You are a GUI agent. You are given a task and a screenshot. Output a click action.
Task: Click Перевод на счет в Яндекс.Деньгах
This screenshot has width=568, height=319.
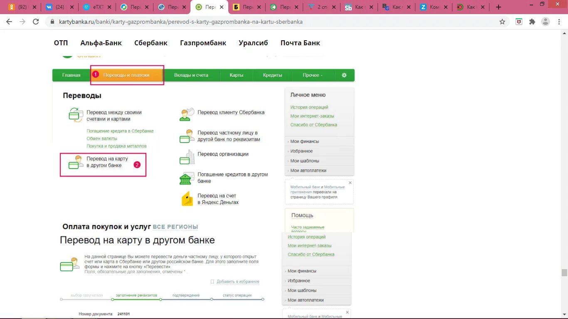coord(218,199)
